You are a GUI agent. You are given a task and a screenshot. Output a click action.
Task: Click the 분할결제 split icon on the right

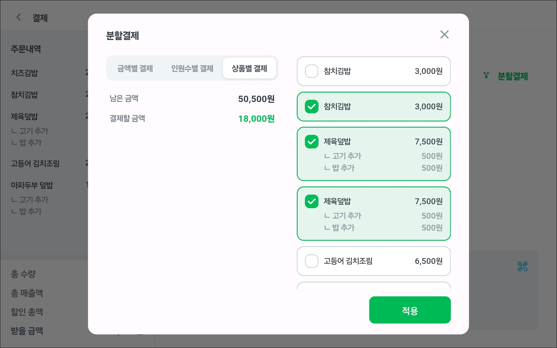tap(486, 76)
